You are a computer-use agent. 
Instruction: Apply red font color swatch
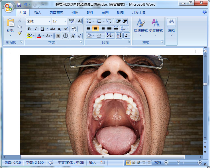[x=39, y=36]
